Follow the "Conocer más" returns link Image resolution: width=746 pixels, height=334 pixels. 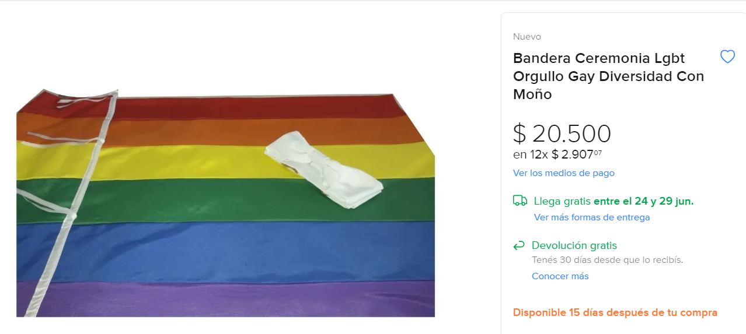click(560, 276)
